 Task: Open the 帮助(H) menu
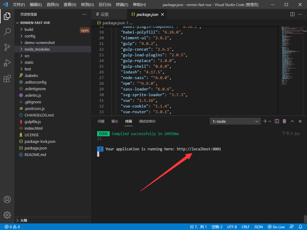tap(139, 4)
